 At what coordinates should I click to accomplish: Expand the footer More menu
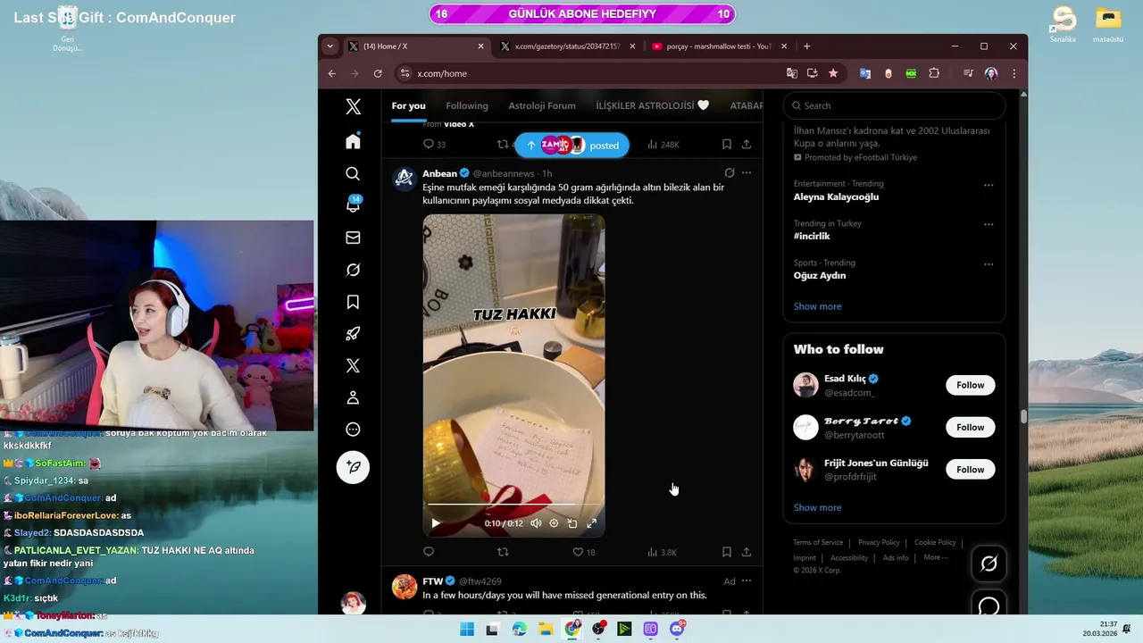pos(936,557)
